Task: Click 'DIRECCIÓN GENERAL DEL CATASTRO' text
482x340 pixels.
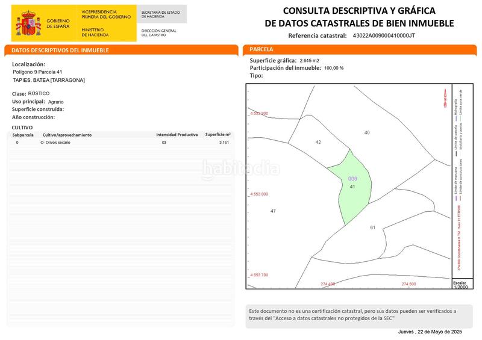Action: pyautogui.click(x=158, y=33)
